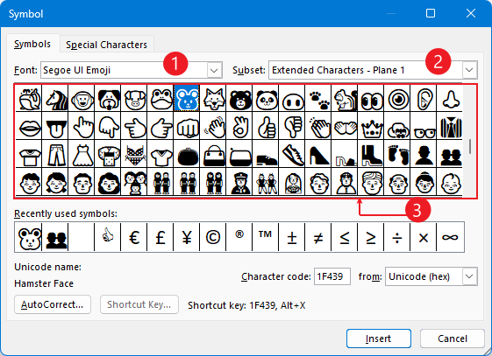The height and width of the screenshot is (356, 492).
Task: Open the AutoCorrect options button
Action: coord(53,304)
